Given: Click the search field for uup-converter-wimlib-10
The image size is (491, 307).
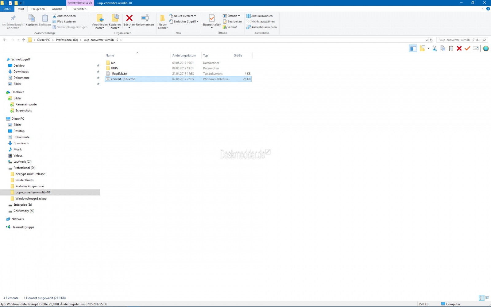Looking at the screenshot, I should click(x=460, y=40).
